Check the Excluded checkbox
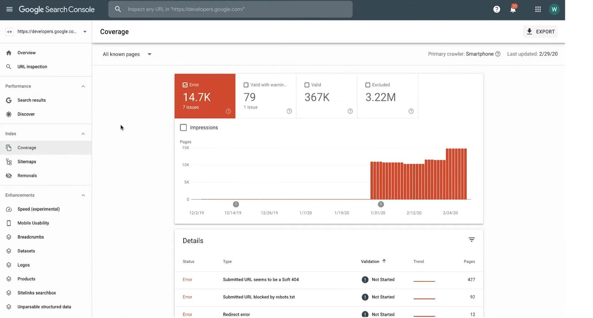Screen dimensions: 593x318 368,85
